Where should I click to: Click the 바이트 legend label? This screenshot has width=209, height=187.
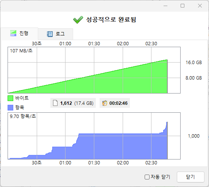coord(22,98)
